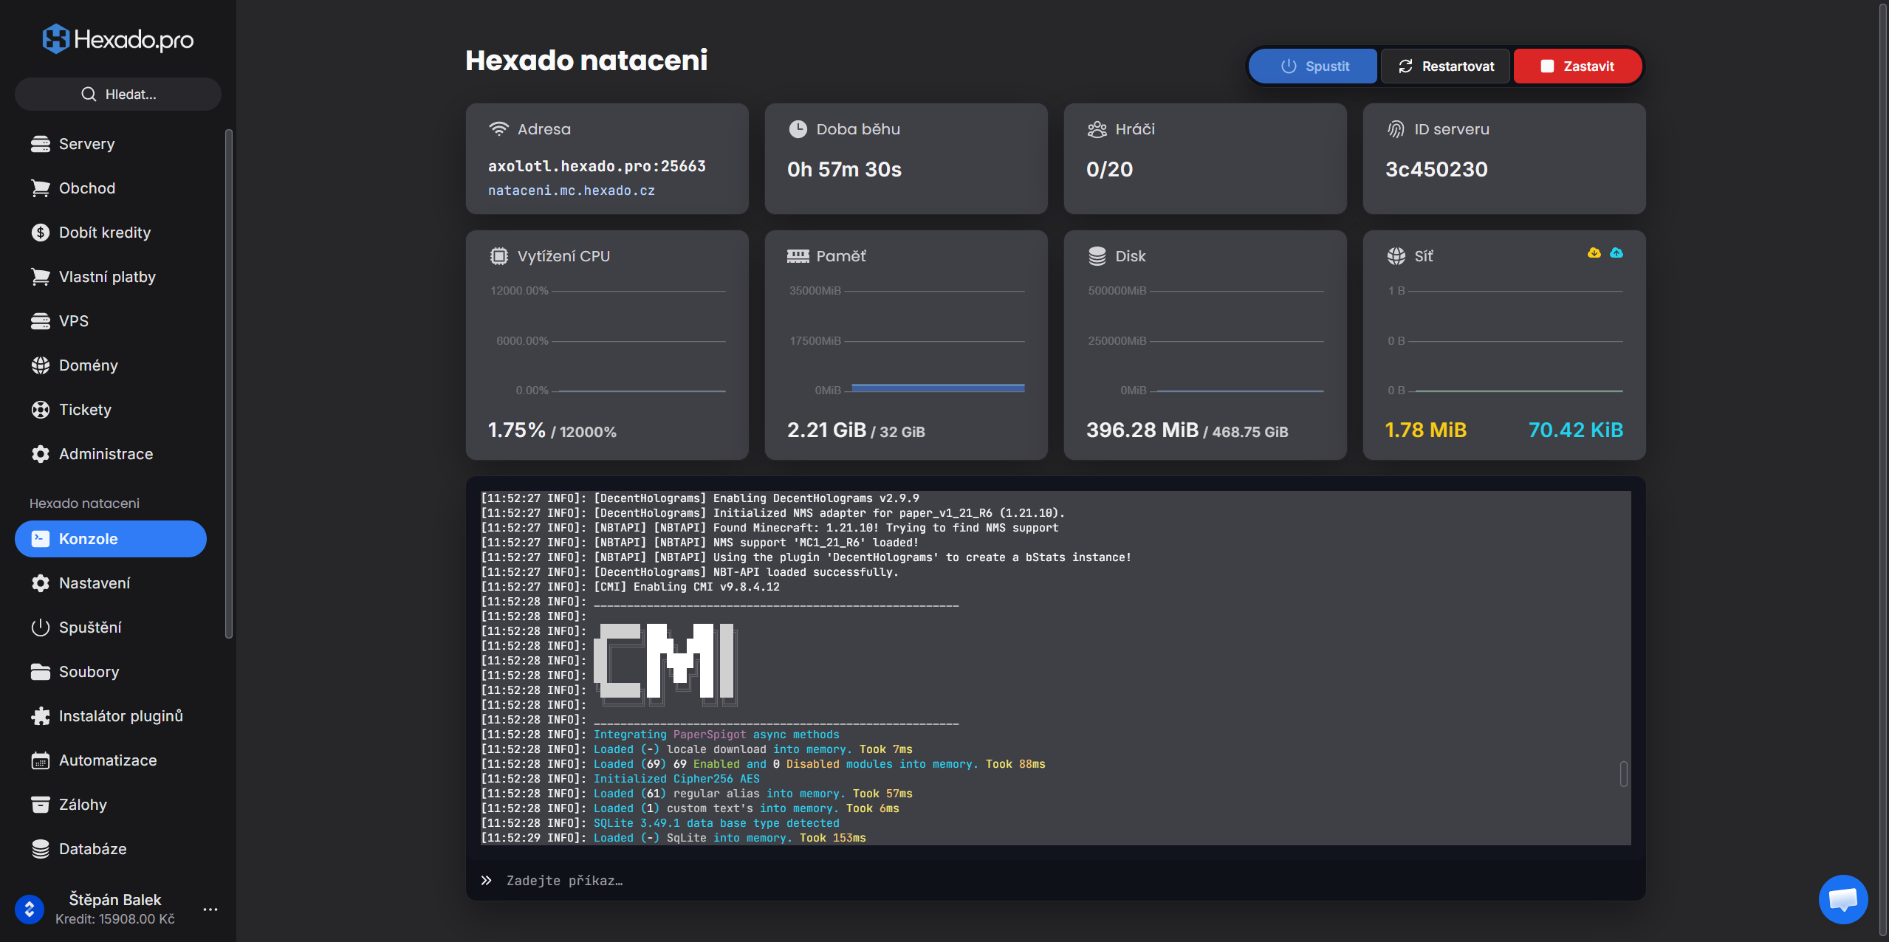Click the Servery stack icon
The image size is (1889, 942).
[x=41, y=144]
